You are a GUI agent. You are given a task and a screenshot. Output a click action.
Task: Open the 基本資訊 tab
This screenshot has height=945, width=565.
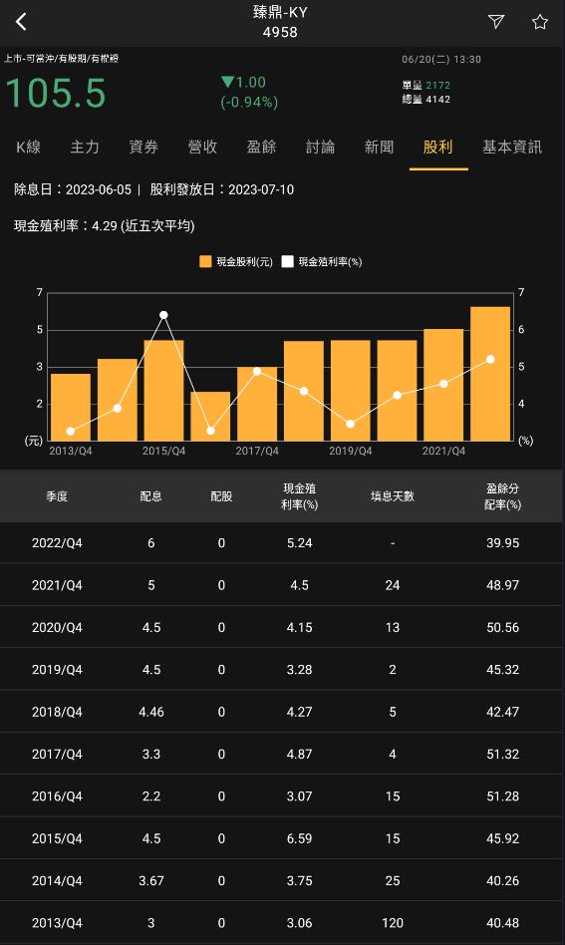click(512, 148)
